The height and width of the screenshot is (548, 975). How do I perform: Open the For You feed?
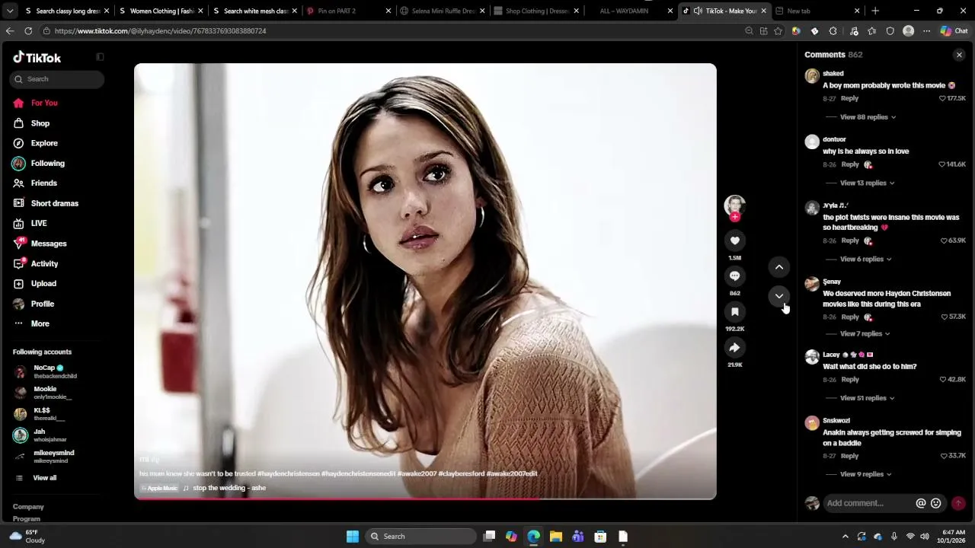pos(44,103)
